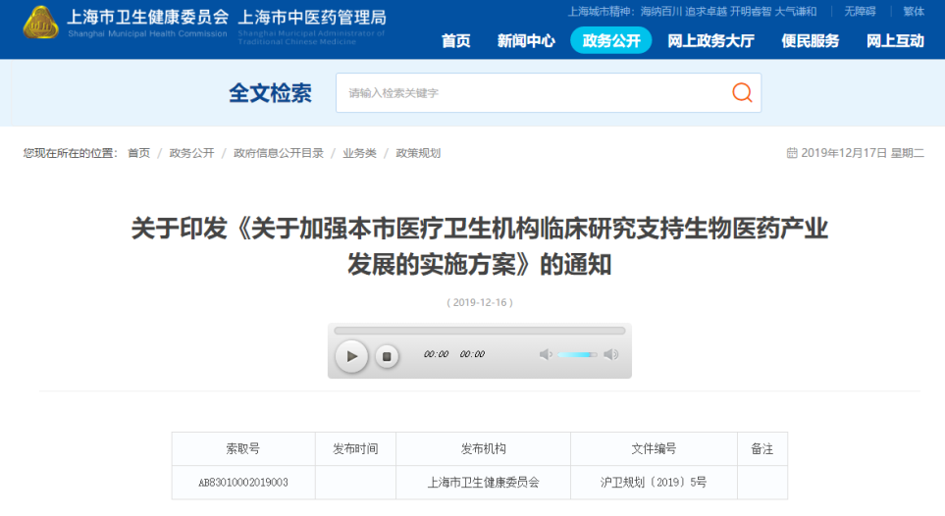Image resolution: width=945 pixels, height=516 pixels.
Task: Click the index number AB83010002019003 cell
Action: pyautogui.click(x=243, y=483)
